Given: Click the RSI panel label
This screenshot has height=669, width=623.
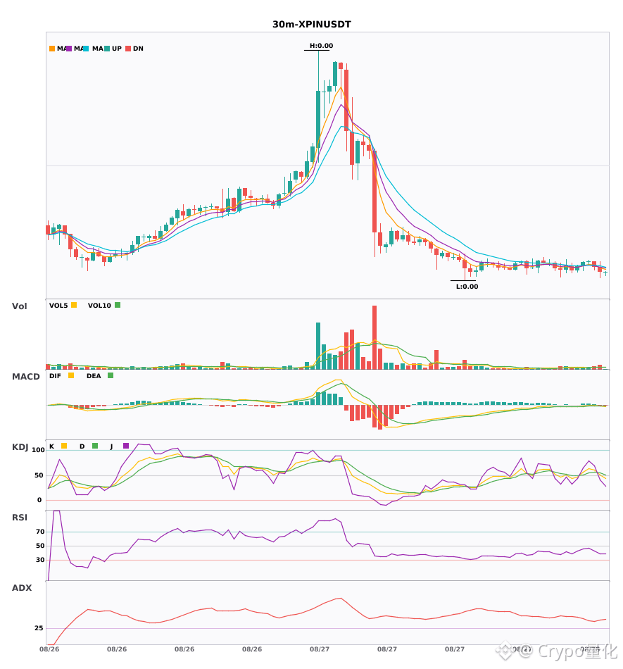Looking at the screenshot, I should coord(20,518).
